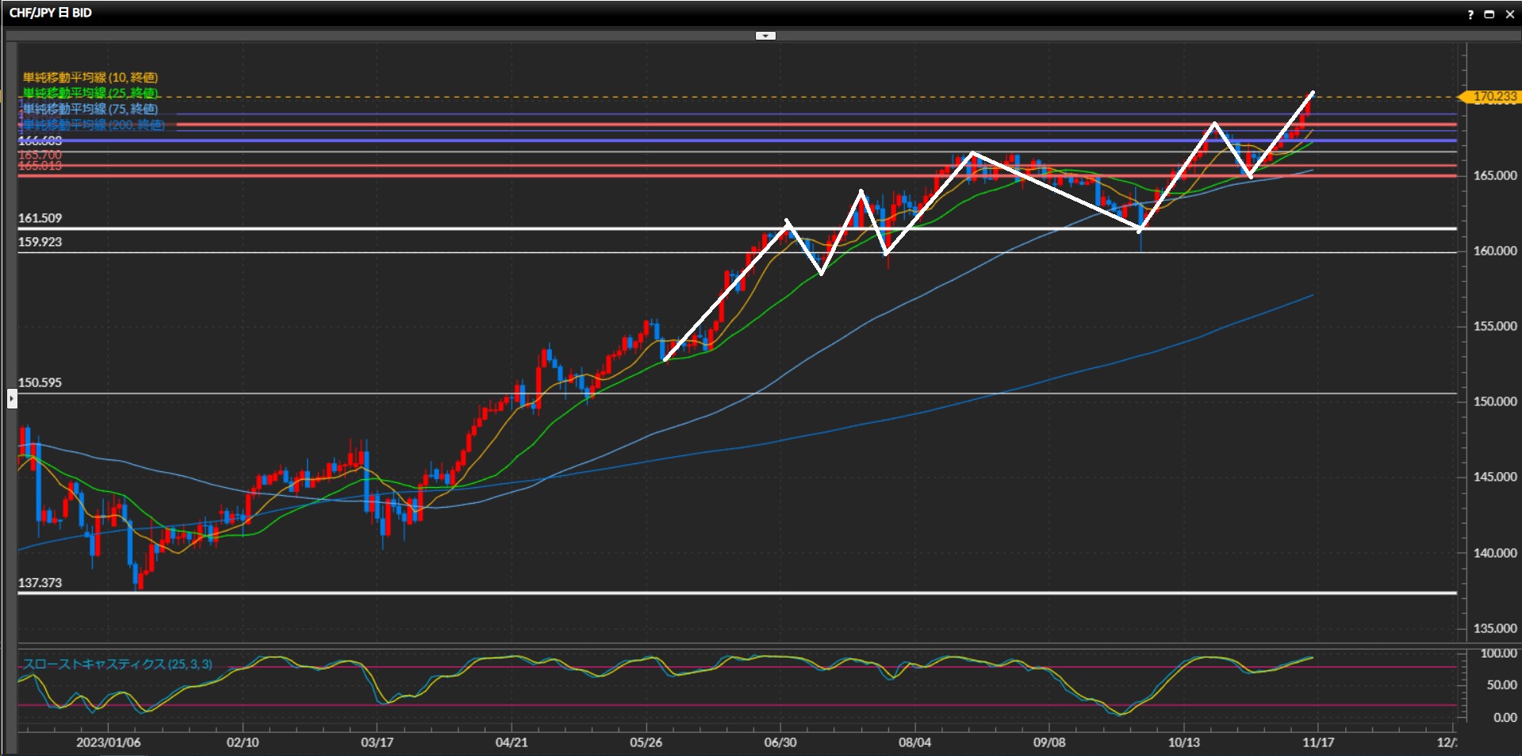Click the 11/17 date on time axis
Image resolution: width=1522 pixels, height=756 pixels.
1317,743
